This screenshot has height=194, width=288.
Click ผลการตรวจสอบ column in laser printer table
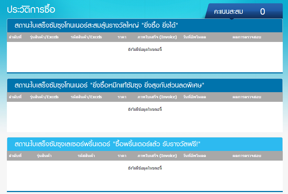pyautogui.click(x=247, y=156)
